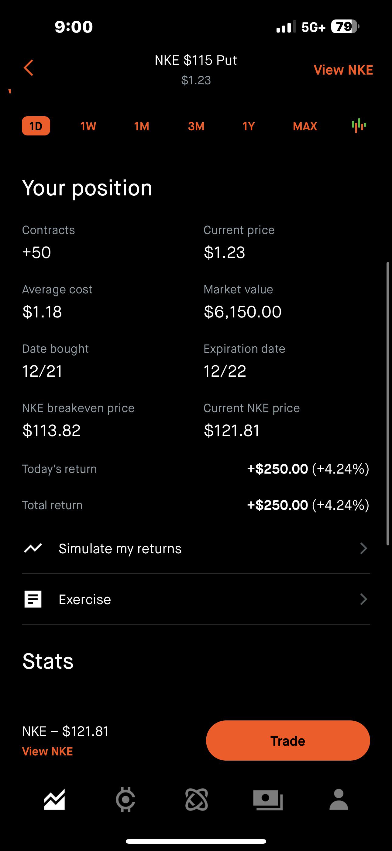Viewport: 392px width, 851px height.
Task: Tap the Simulate my returns chart icon
Action: tap(33, 548)
